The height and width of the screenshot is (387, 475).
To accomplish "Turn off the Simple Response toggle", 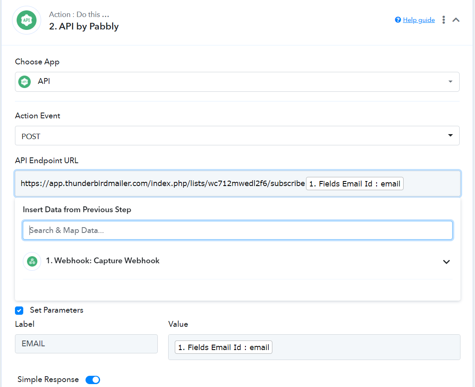I will tap(93, 380).
